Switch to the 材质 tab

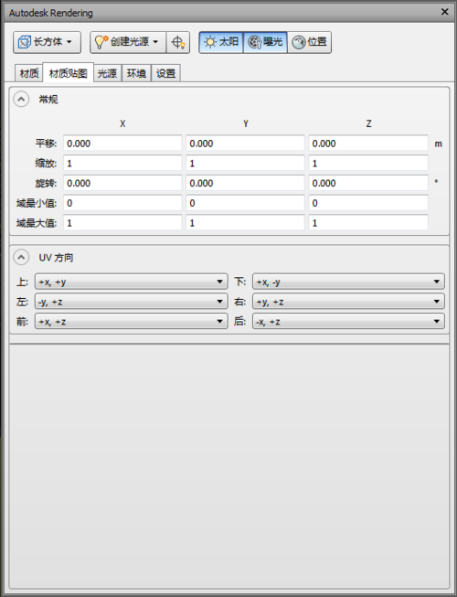29,73
